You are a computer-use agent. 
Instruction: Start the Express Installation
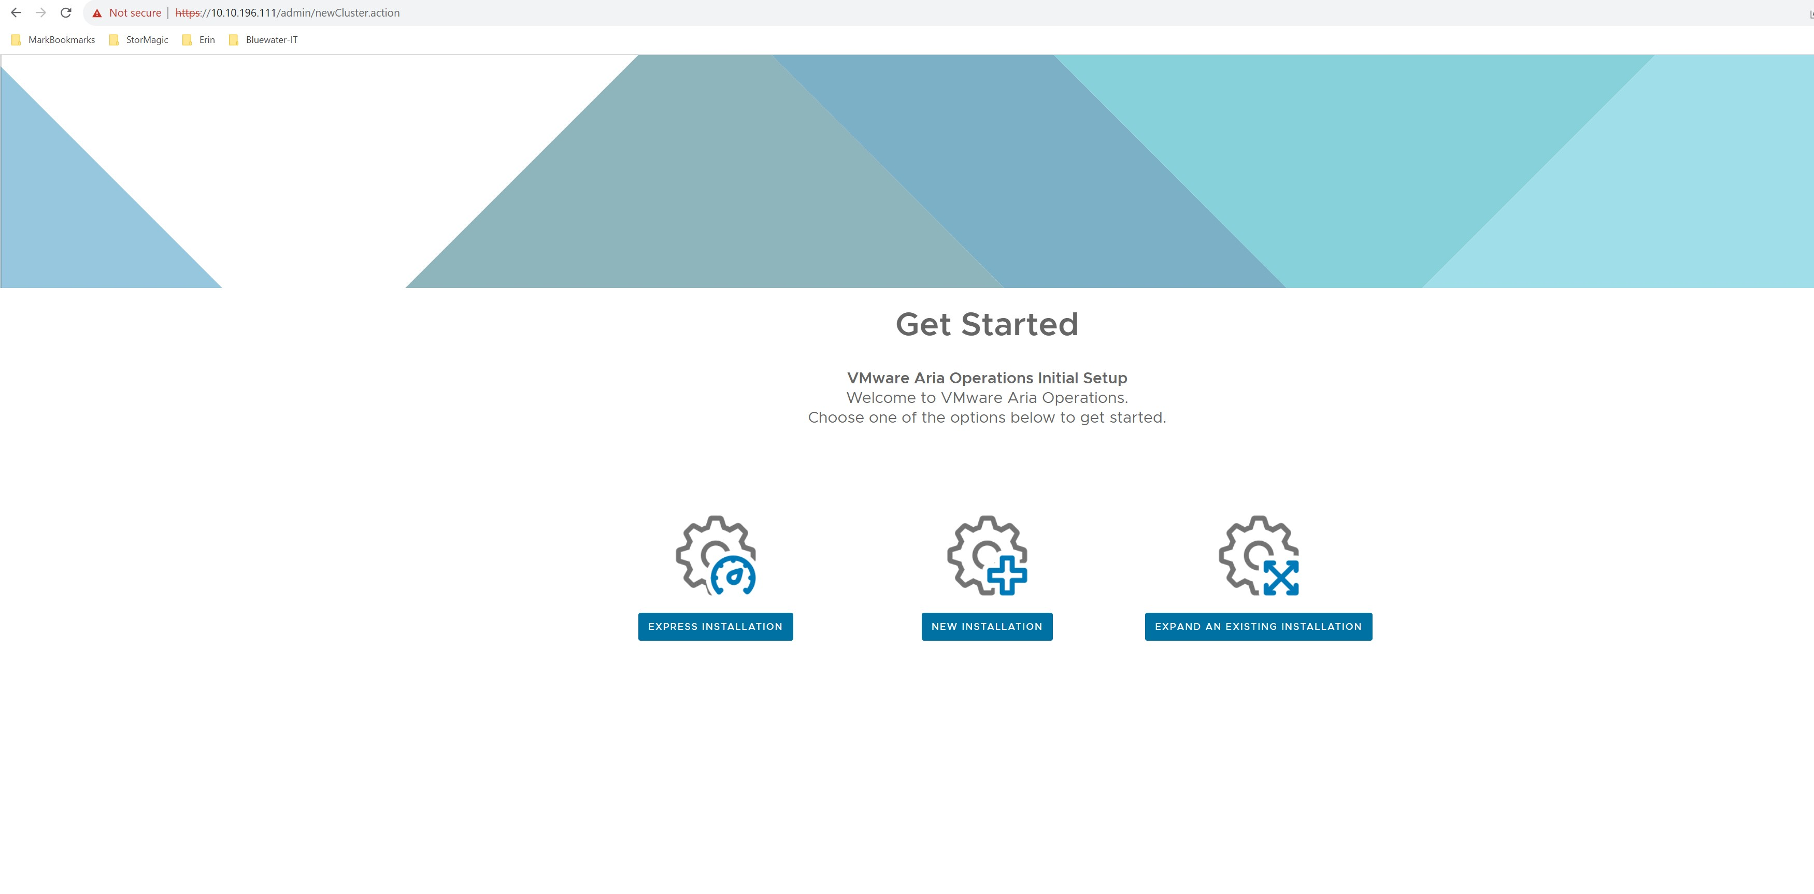pos(716,627)
